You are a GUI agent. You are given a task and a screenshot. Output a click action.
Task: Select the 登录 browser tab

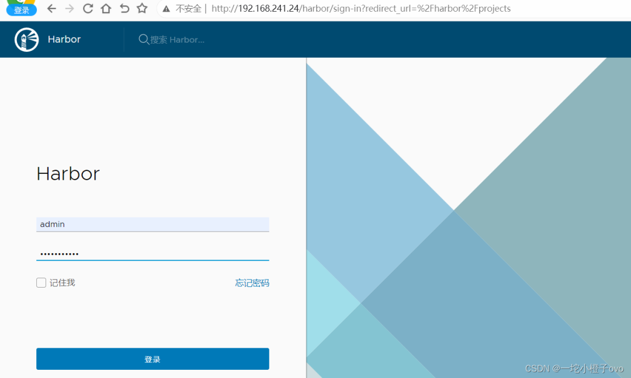20,9
